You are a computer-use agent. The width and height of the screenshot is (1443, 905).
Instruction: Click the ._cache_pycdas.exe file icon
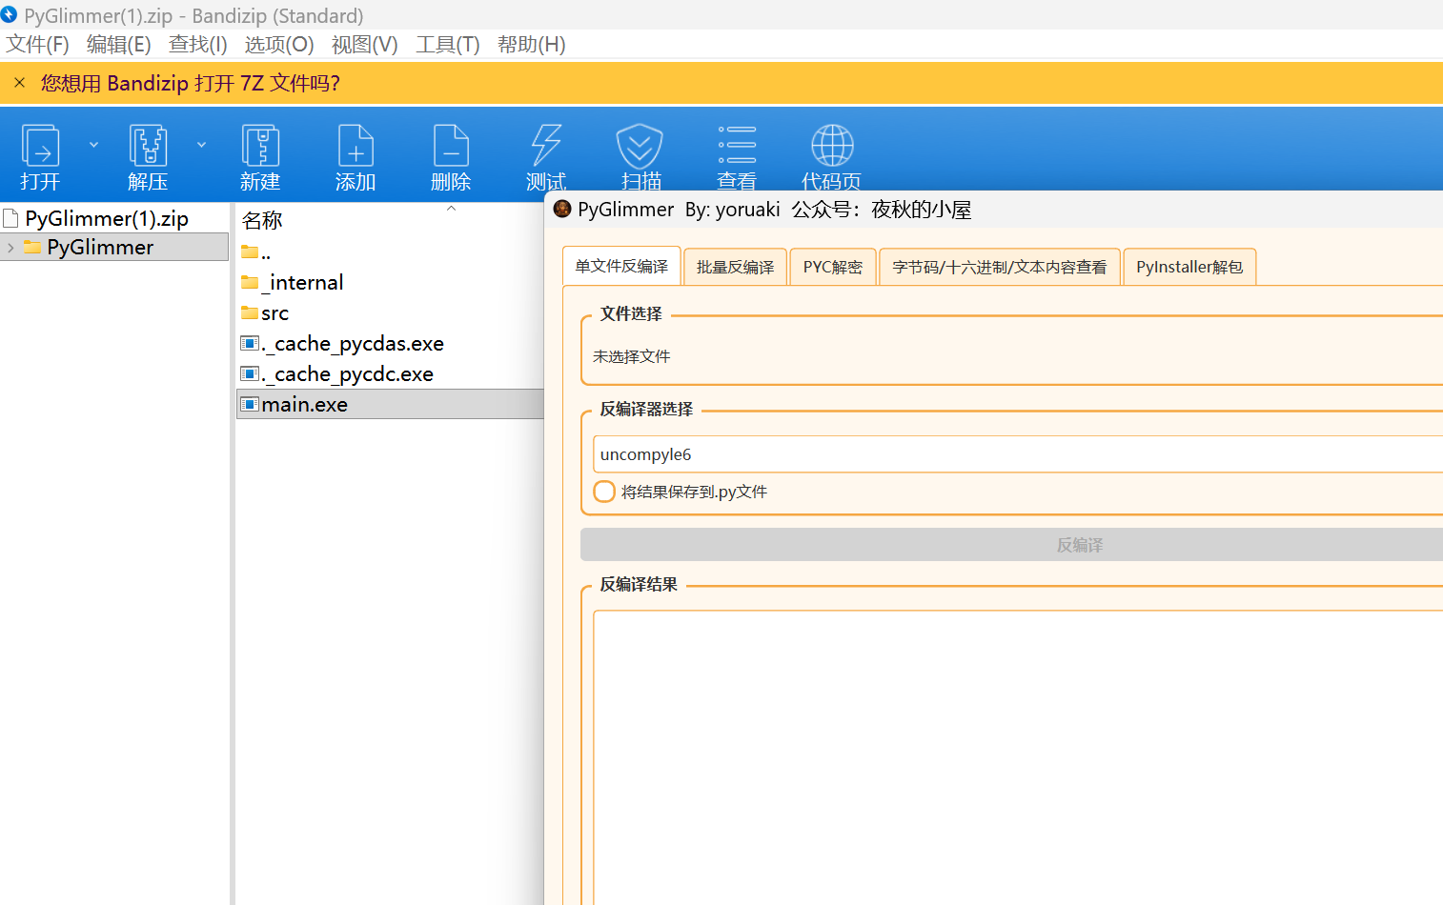250,343
